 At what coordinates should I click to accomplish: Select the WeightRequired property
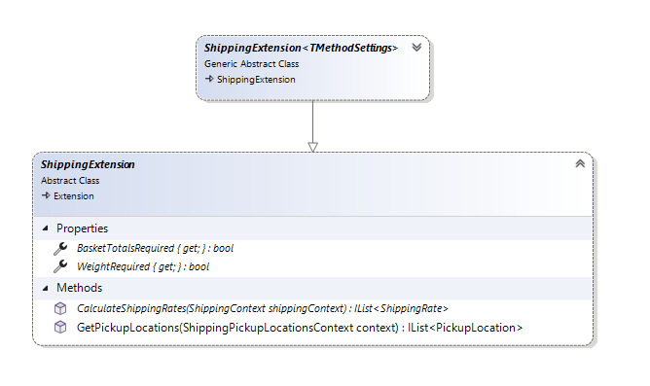(143, 266)
